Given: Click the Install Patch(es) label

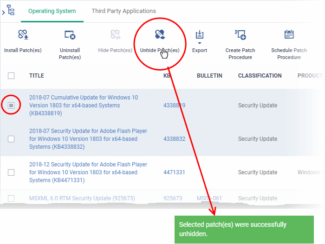Looking at the screenshot, I should (23, 50).
